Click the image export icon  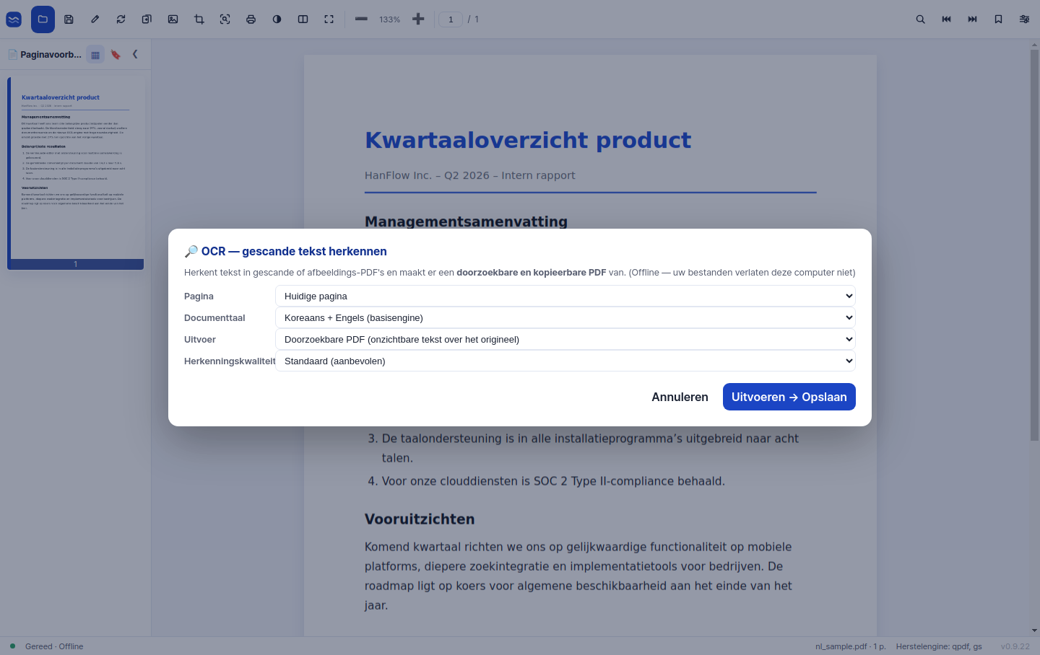(x=173, y=19)
